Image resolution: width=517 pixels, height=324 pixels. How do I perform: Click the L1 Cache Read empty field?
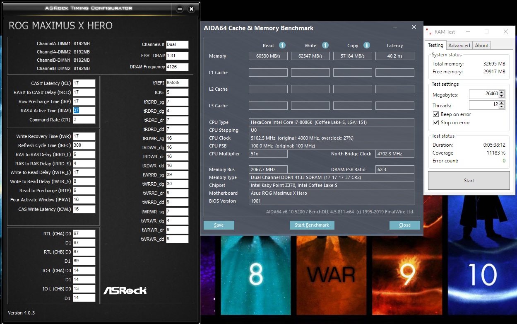pyautogui.click(x=268, y=73)
